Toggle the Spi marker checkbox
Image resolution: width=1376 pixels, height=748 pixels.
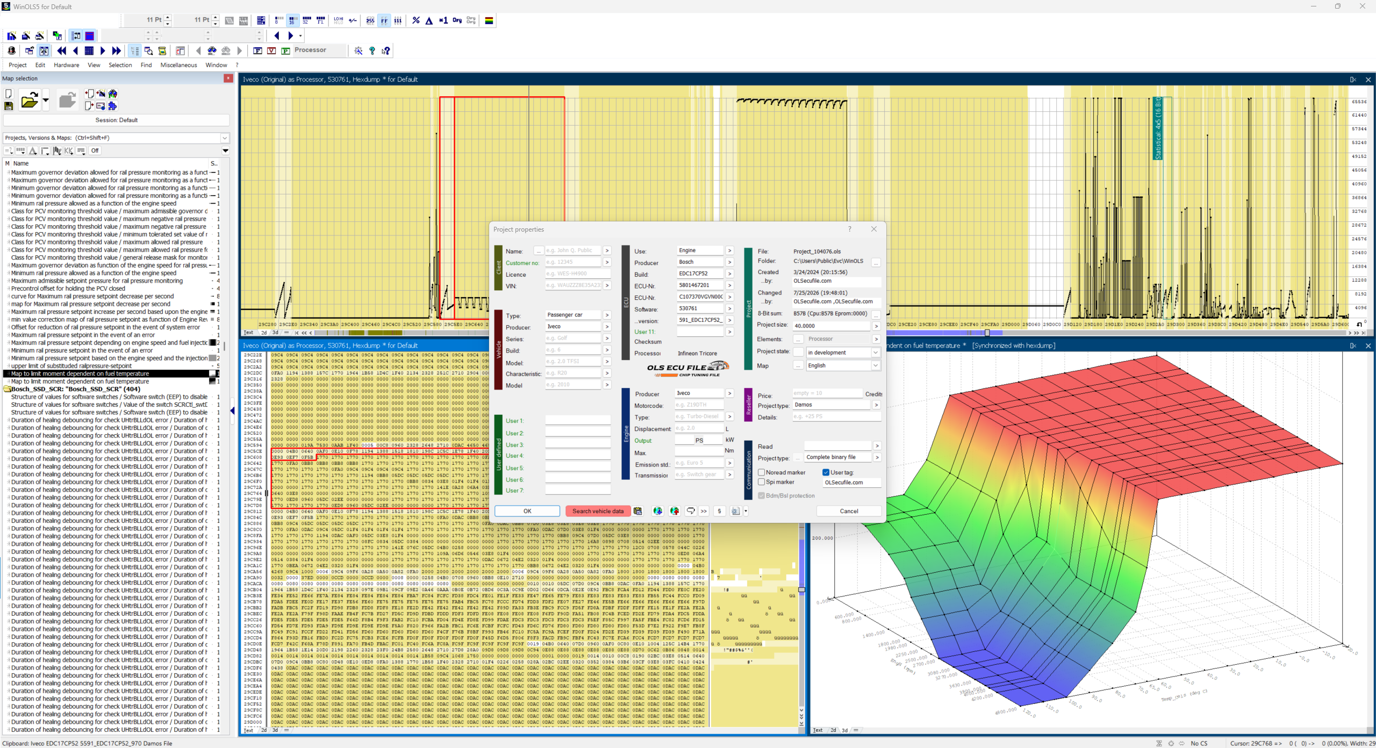[761, 482]
